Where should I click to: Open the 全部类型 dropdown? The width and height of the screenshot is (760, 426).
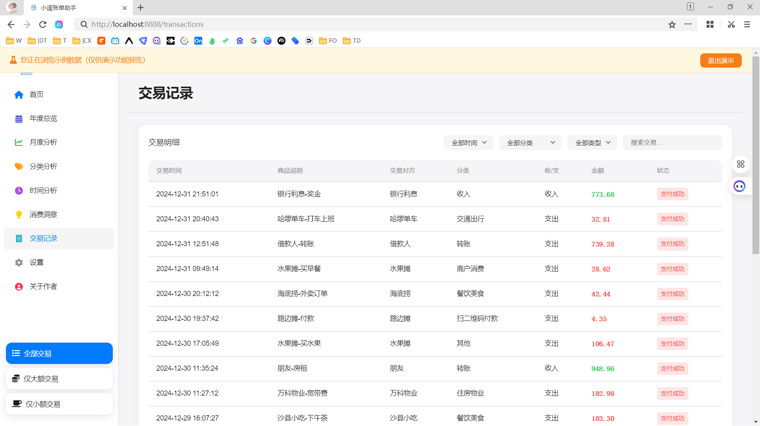point(592,142)
